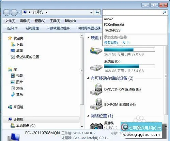170x141 pixels.
Task: Click the main pane scrollbar thumb
Action: coord(166,76)
